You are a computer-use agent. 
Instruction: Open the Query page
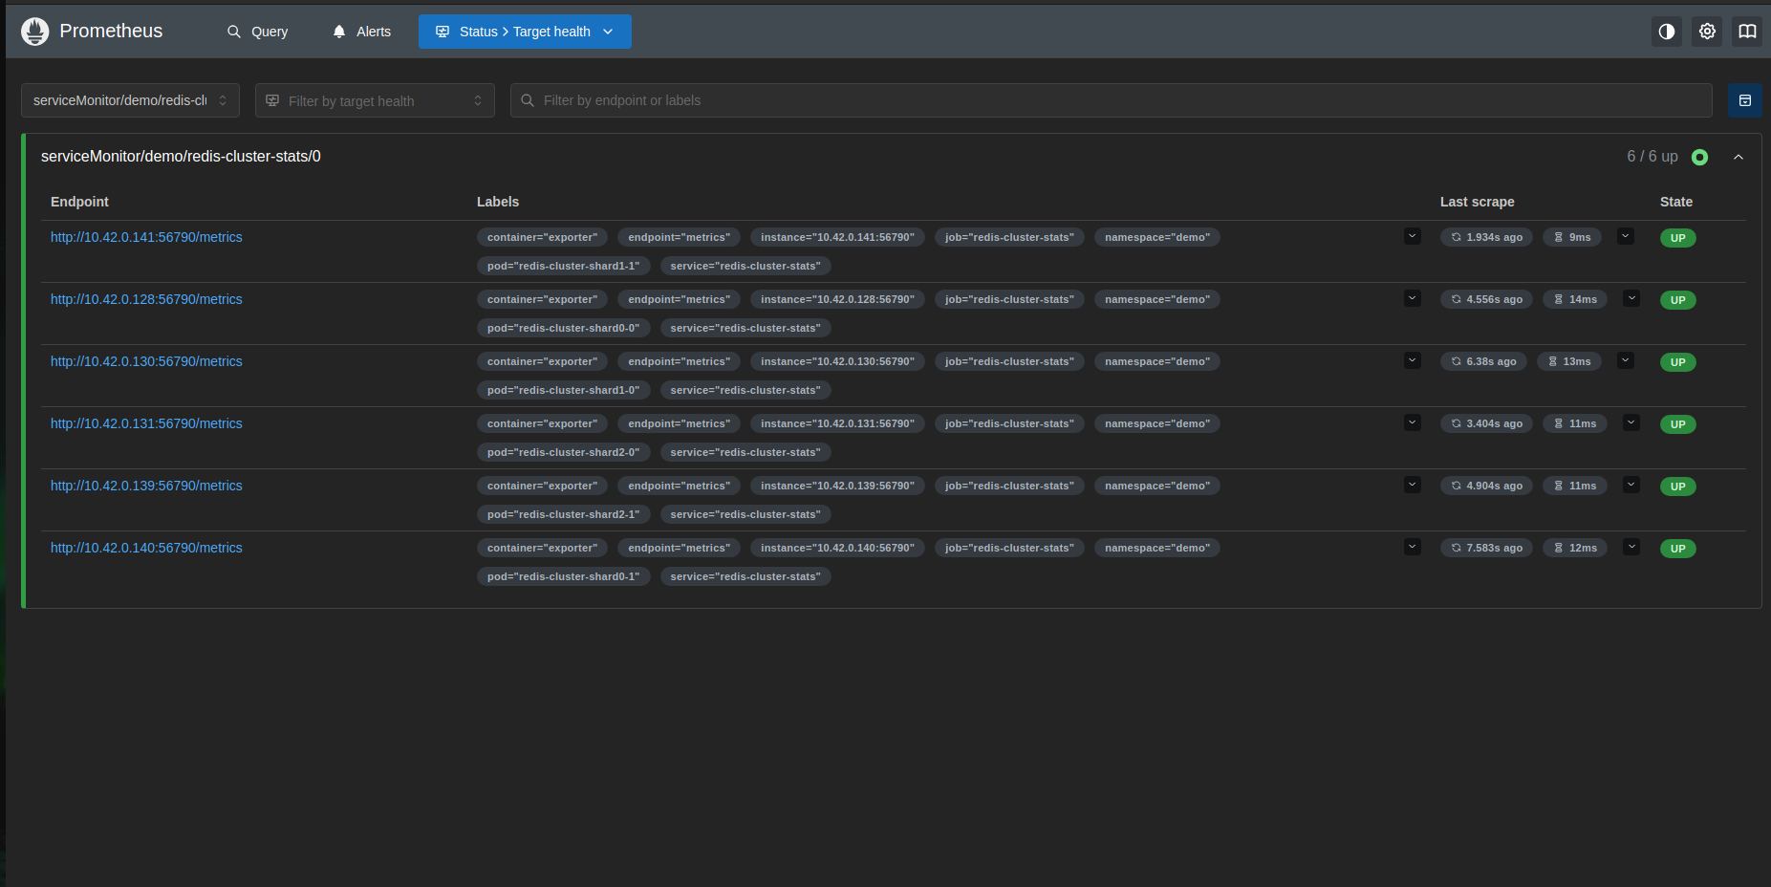257,32
